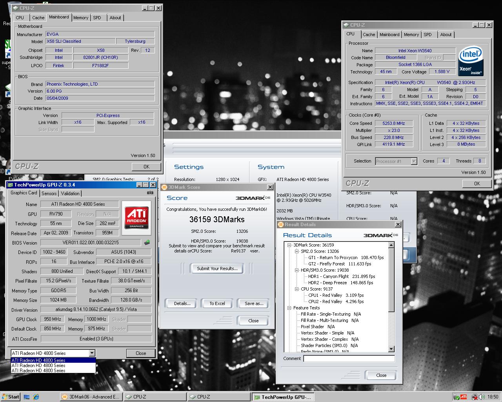The image size is (502, 402).
Task: Open About tab in the Mainboard CPU-Z window
Action: (115, 18)
